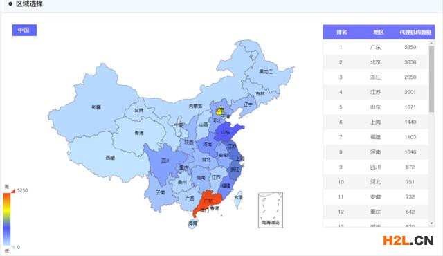Select the 广东 row ranked 1
The width and height of the screenshot is (443, 256).
tap(376, 47)
